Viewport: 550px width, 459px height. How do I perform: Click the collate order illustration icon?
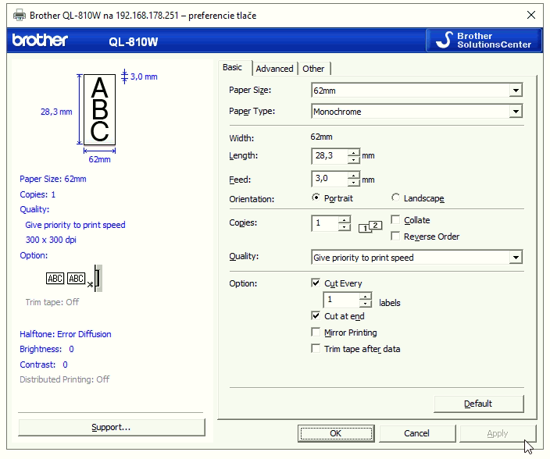(370, 226)
